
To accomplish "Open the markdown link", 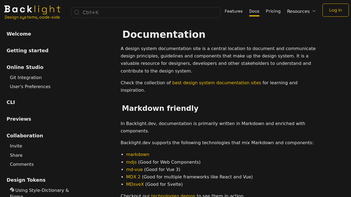I will click(138, 155).
